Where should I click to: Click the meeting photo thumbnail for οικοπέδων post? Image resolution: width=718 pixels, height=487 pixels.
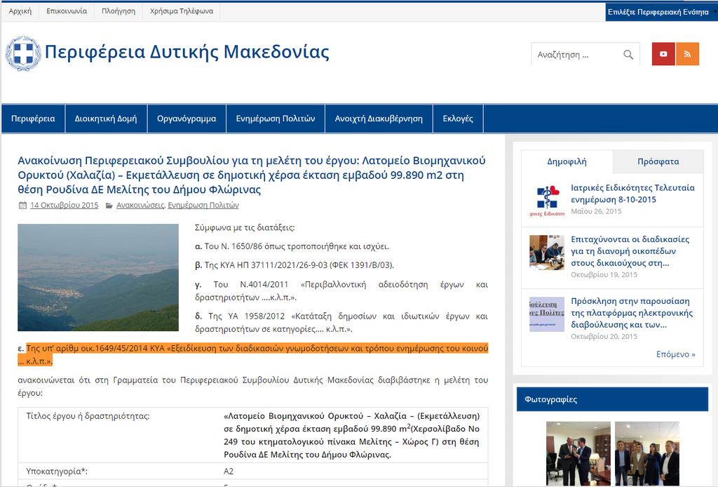tap(547, 253)
